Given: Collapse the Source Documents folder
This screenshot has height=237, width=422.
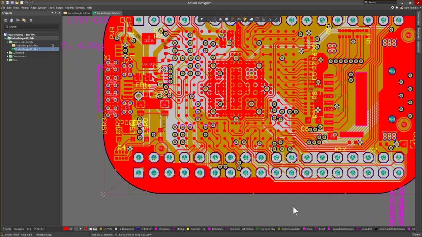Looking at the screenshot, I should point(8,42).
